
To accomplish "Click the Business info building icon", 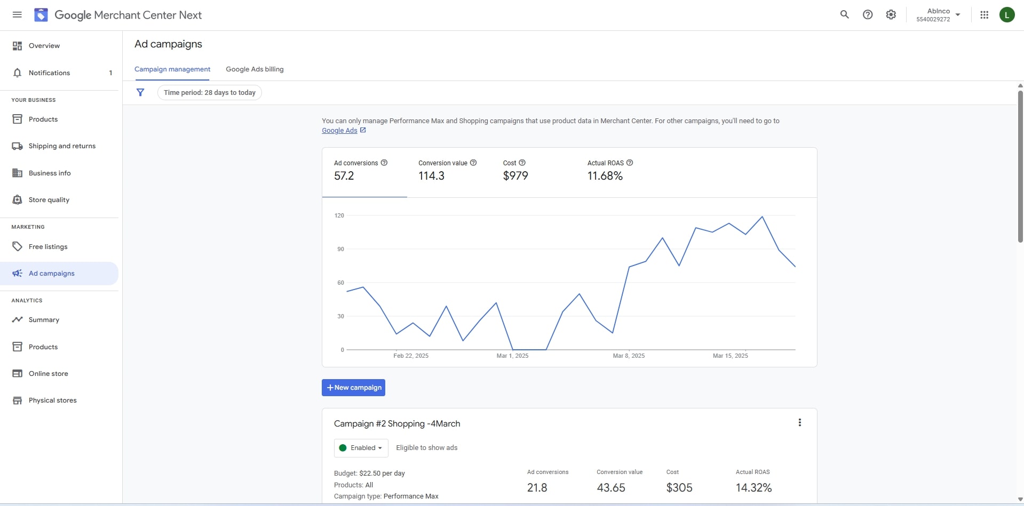I will point(18,173).
